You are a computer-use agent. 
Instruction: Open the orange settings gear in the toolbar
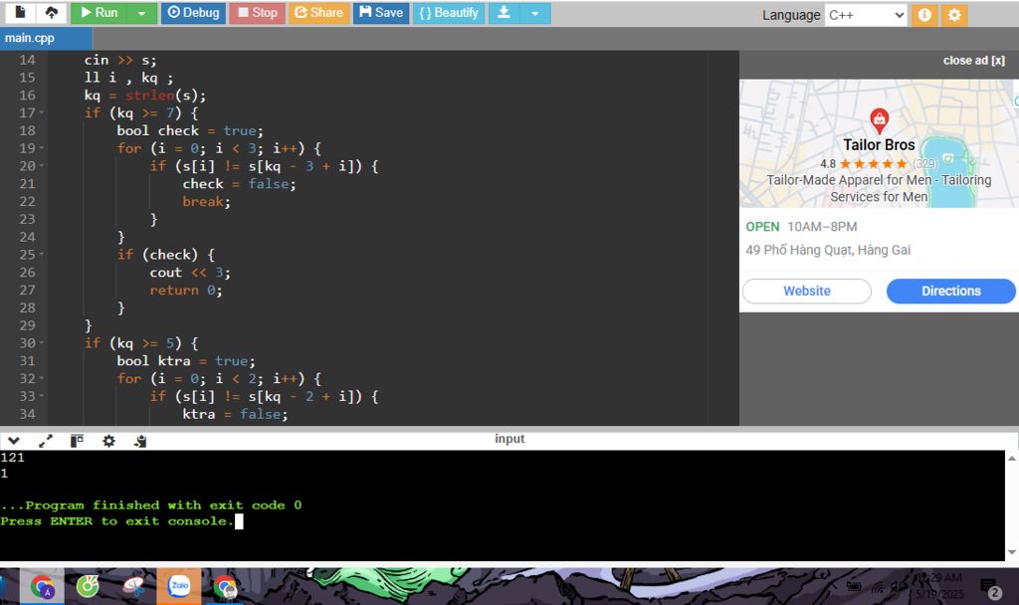click(x=954, y=15)
